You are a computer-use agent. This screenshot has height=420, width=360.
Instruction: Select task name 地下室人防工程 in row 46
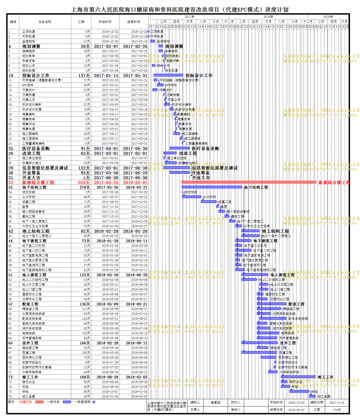coord(33,251)
